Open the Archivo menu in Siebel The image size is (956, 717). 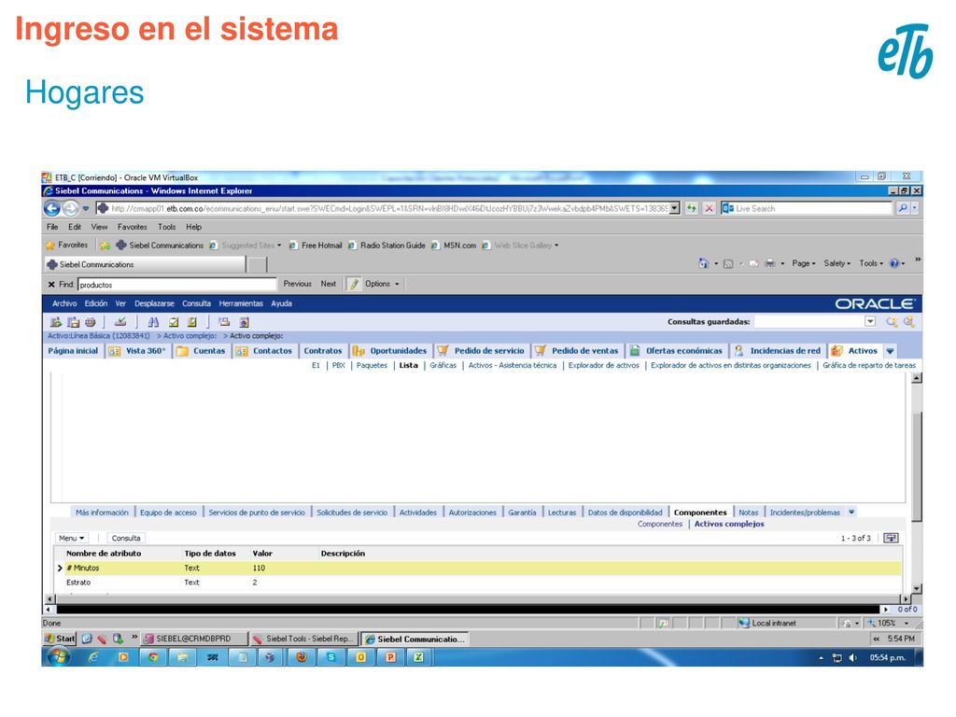pyautogui.click(x=64, y=303)
